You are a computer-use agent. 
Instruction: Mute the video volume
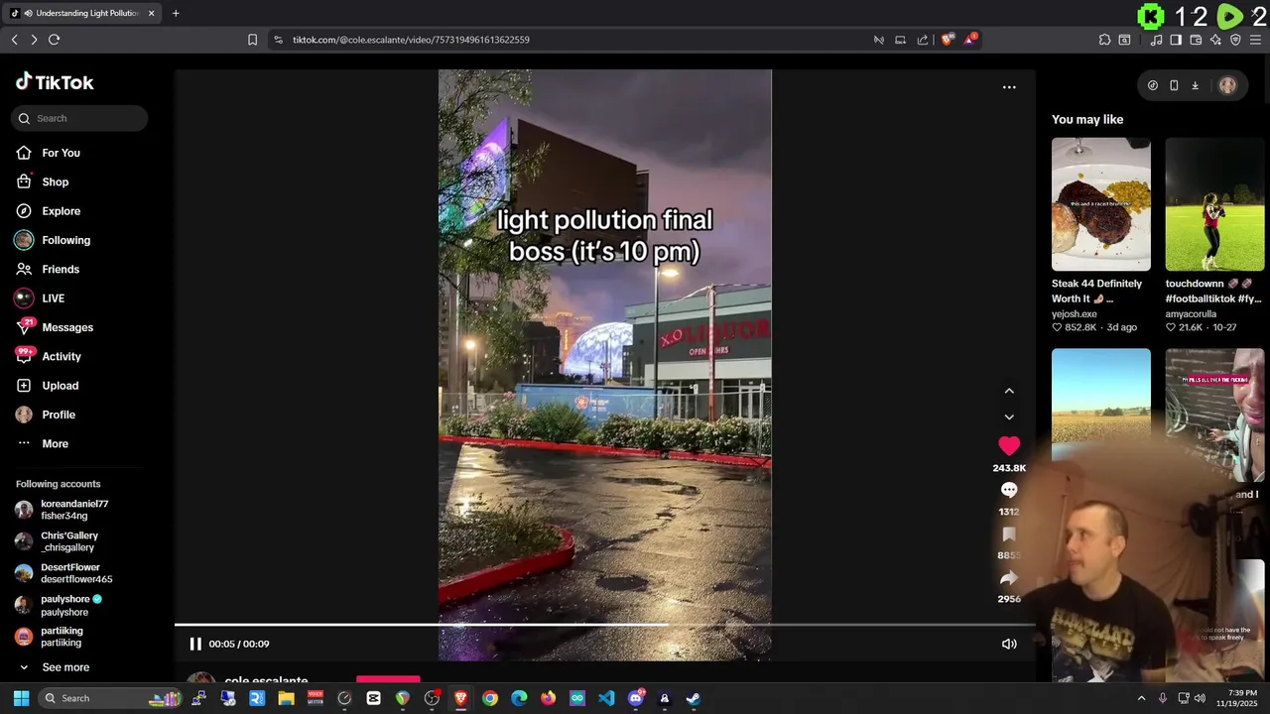(x=1009, y=644)
